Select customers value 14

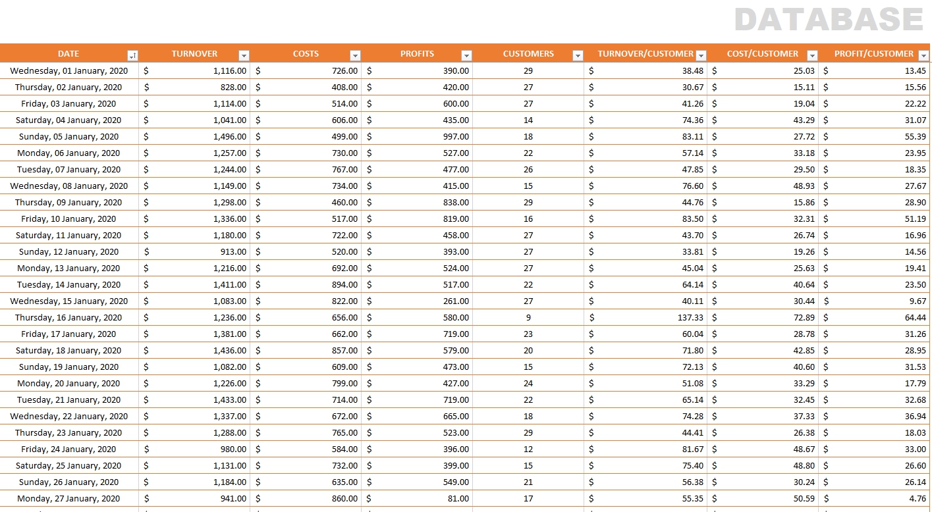coord(528,120)
